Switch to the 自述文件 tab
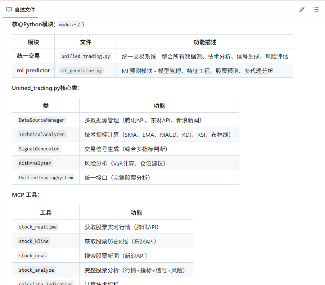This screenshot has height=285, width=325. pos(24,10)
